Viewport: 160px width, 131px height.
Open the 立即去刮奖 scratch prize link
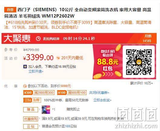pos(102,100)
